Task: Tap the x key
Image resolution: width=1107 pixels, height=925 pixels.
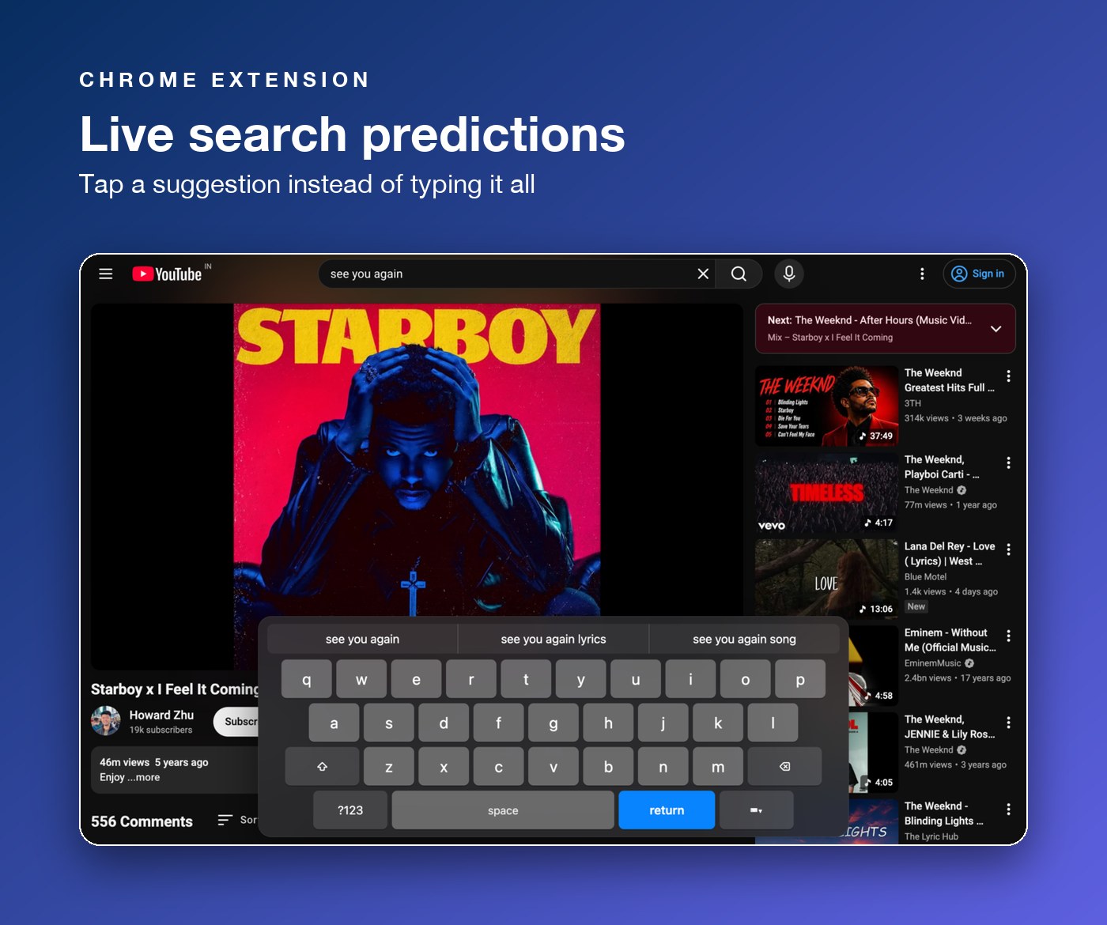Action: coord(444,767)
